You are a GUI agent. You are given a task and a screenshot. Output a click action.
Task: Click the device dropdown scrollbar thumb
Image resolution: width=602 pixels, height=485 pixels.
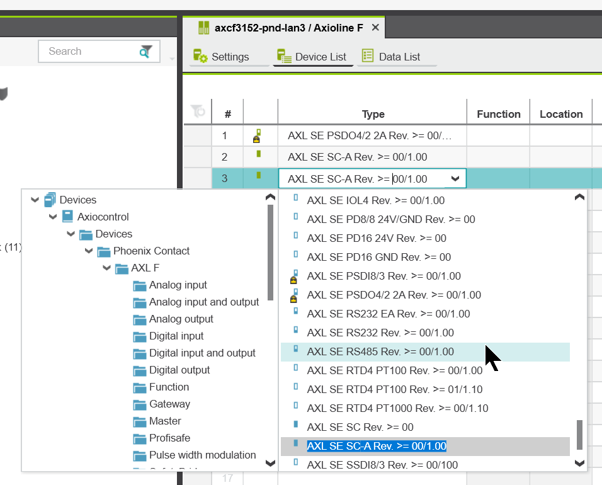pos(579,435)
